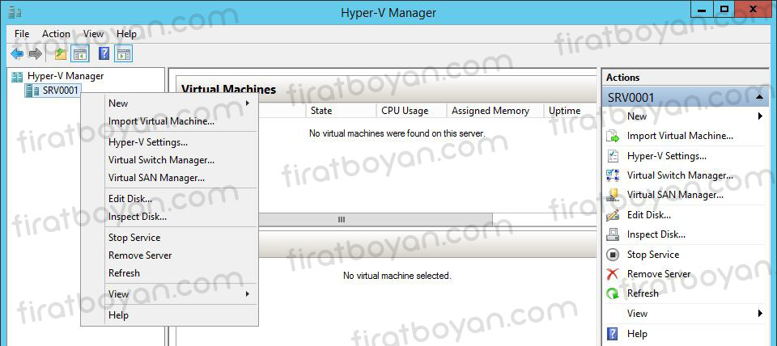Click the Virtual Switch Manager icon in Actions pane
The width and height of the screenshot is (777, 346).
tap(613, 175)
